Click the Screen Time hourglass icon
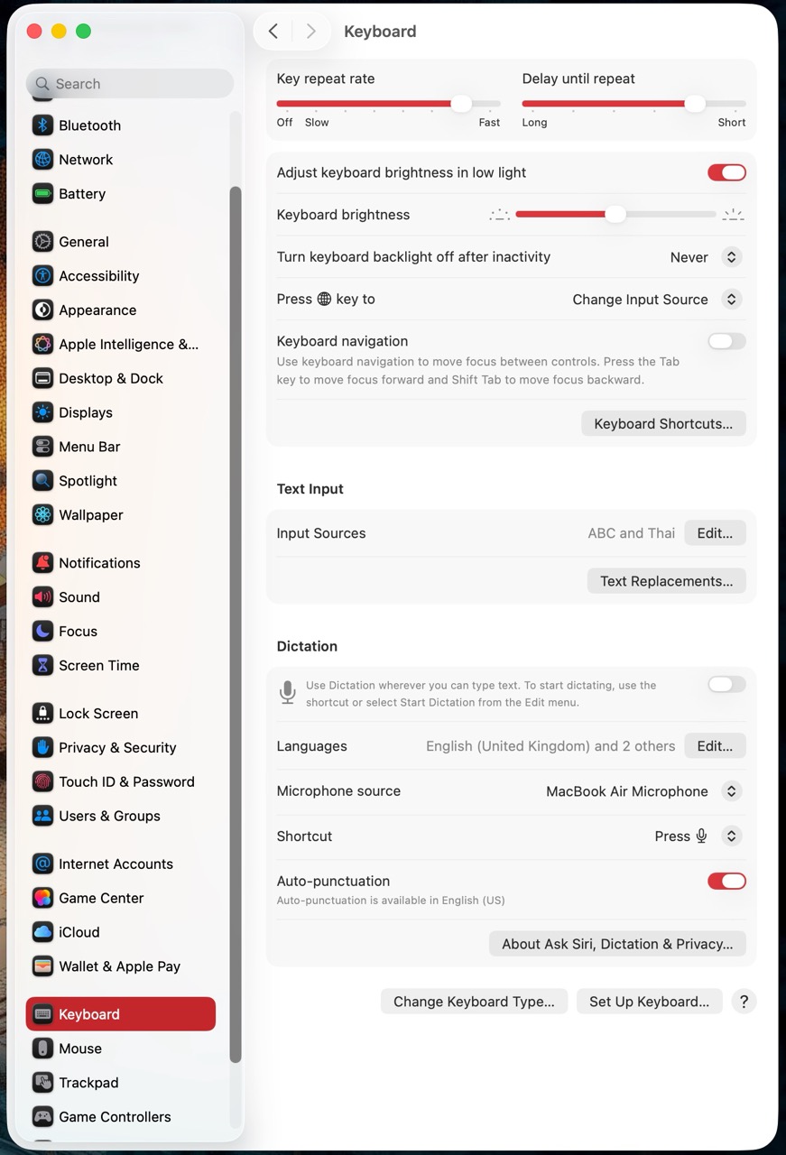The width and height of the screenshot is (786, 1155). [42, 666]
